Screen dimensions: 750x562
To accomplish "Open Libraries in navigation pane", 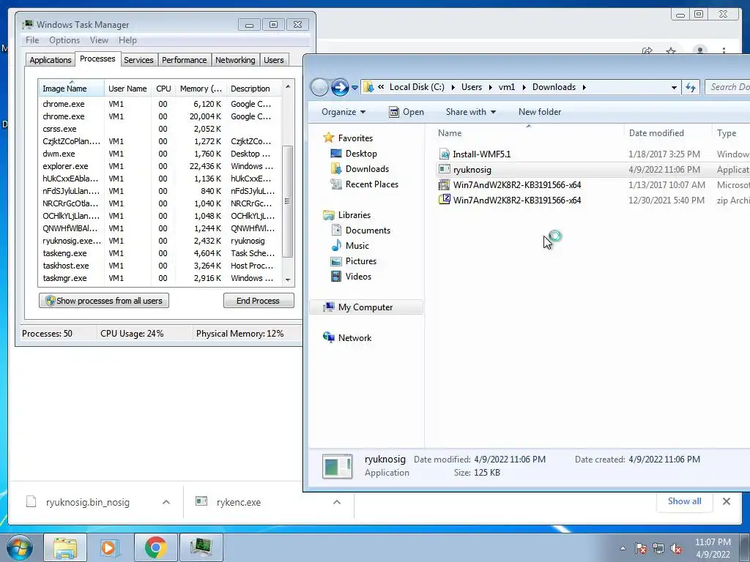I will [354, 215].
